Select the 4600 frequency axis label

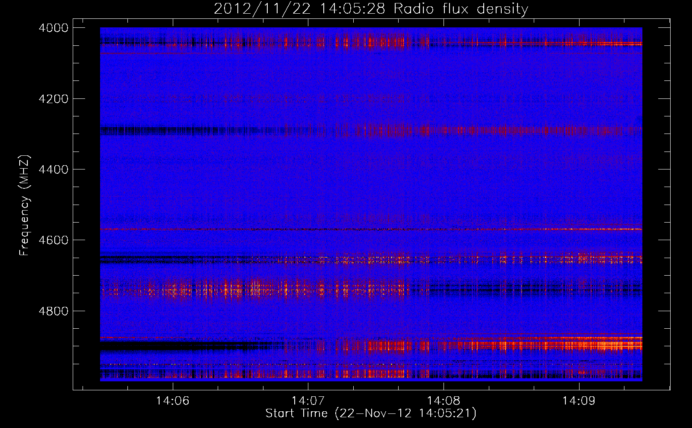[x=53, y=240]
